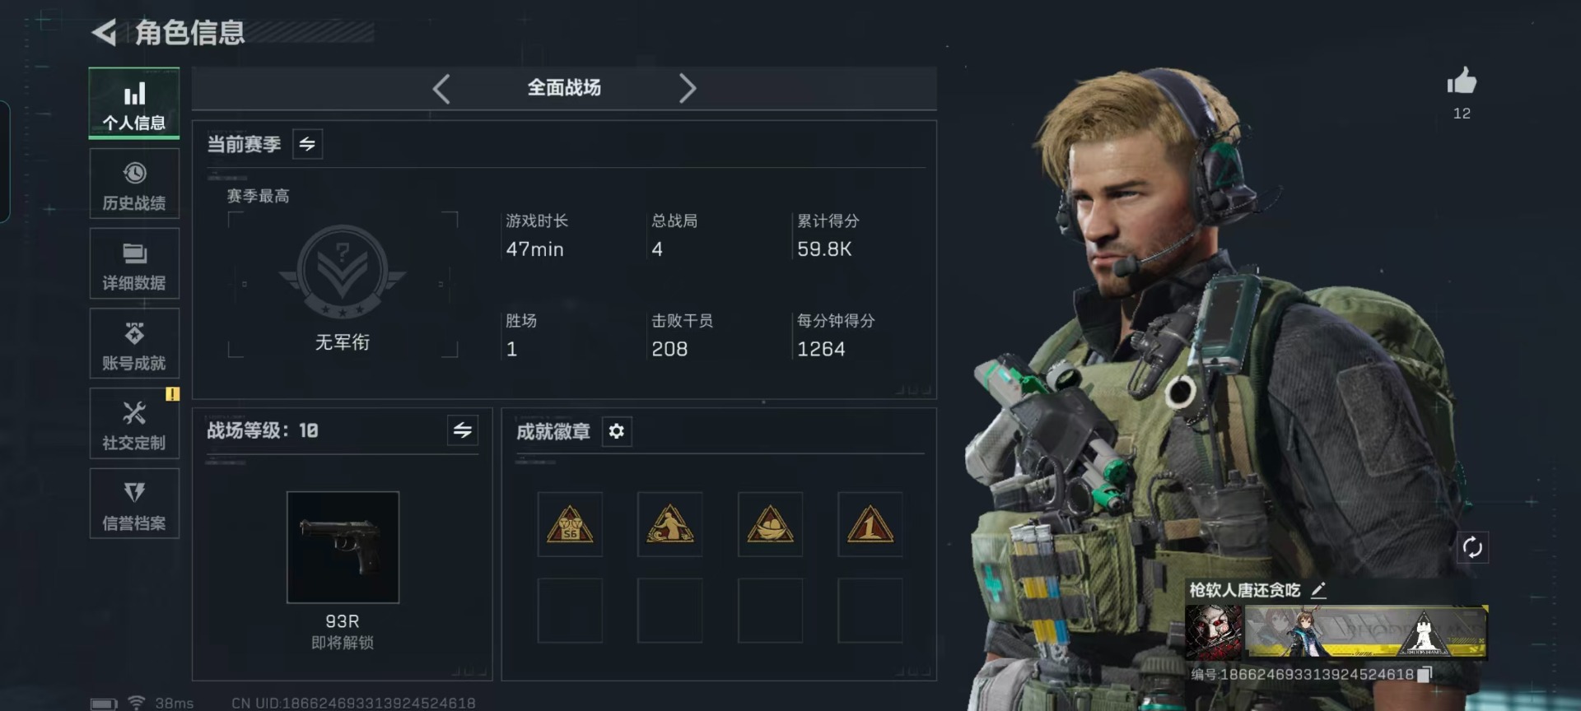1581x711 pixels.
Task: Toggle the 当前赛季 season switch
Action: [307, 144]
